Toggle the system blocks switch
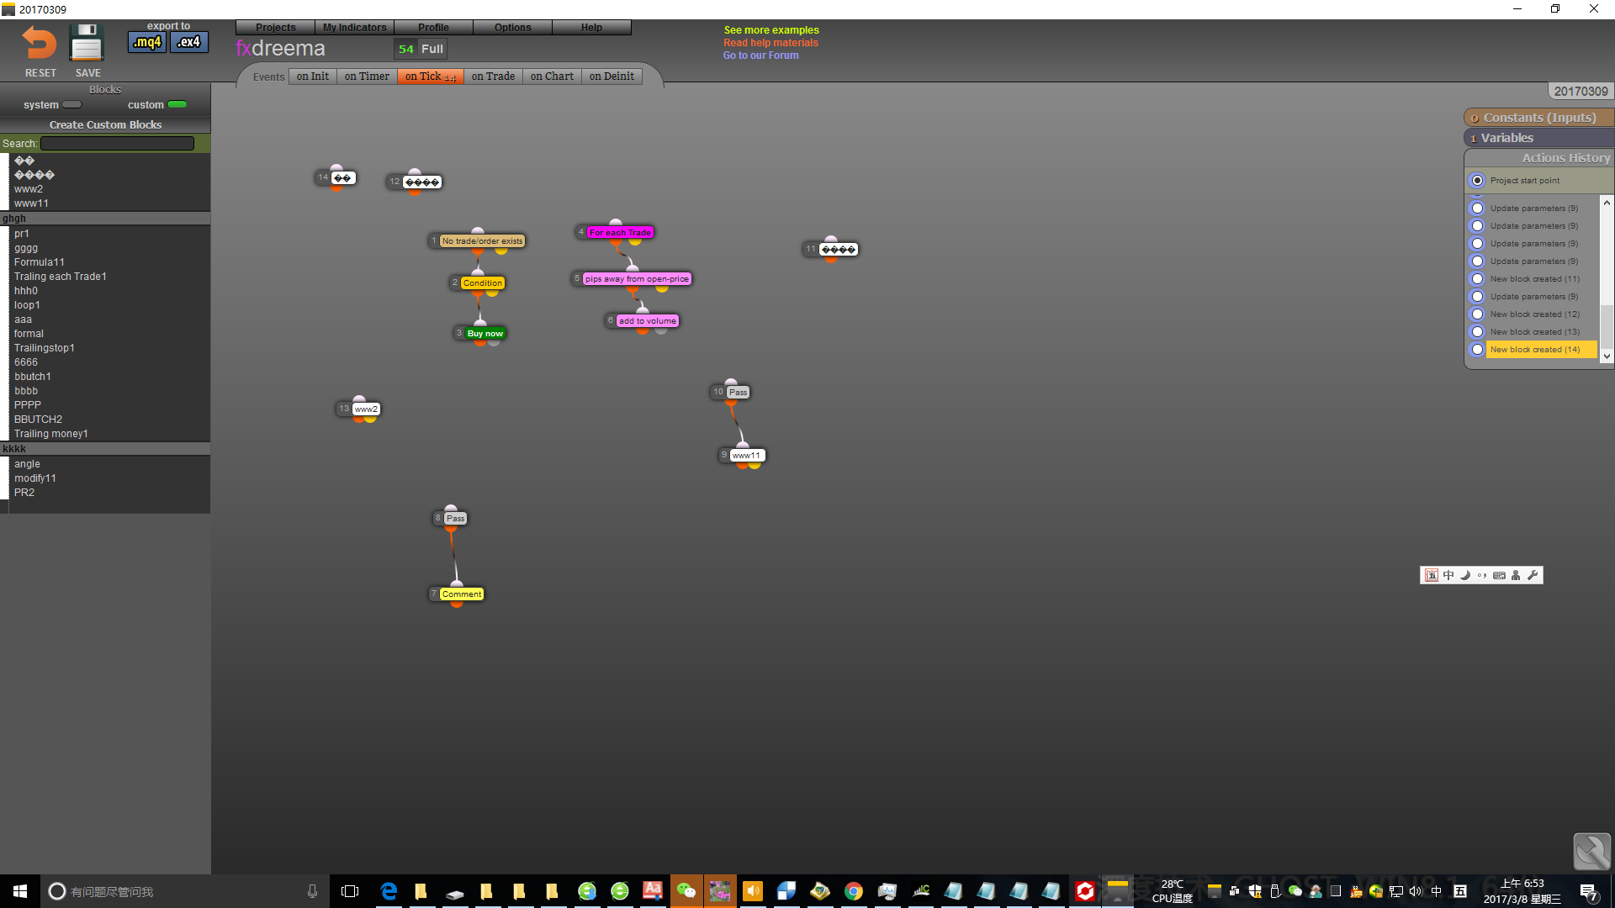Viewport: 1615px width, 908px height. click(x=73, y=105)
